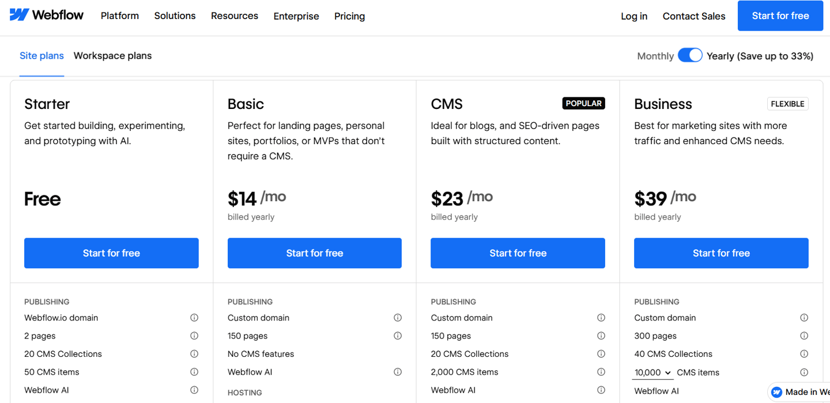Viewport: 830px width, 403px height.
Task: Click the info icon next to Custom domain in Basic
Action: [x=398, y=318]
